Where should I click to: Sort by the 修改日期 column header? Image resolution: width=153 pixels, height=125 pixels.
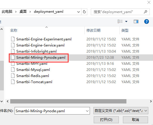pos(93,31)
